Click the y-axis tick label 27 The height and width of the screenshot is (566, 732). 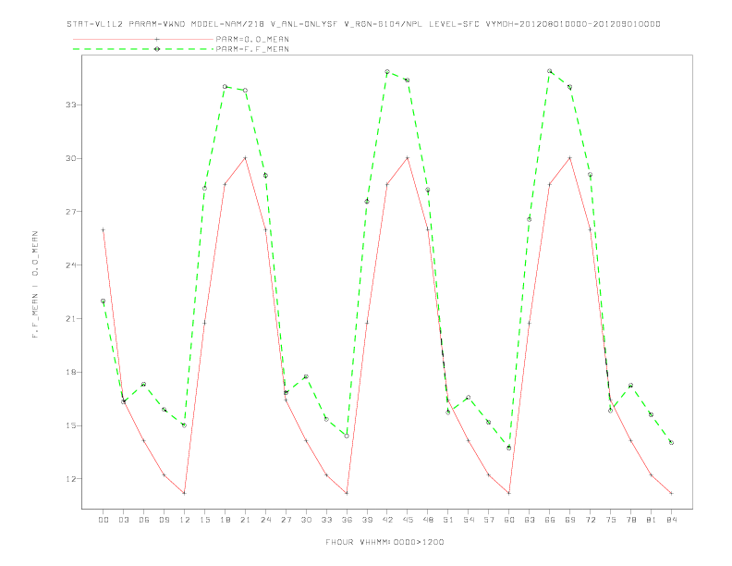point(71,212)
